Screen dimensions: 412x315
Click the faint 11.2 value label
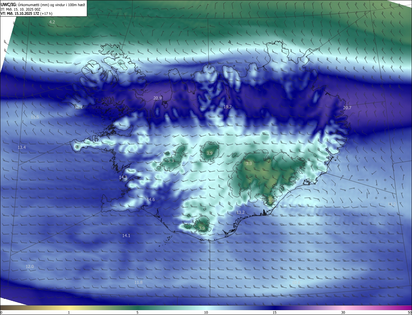pyautogui.click(x=392, y=204)
